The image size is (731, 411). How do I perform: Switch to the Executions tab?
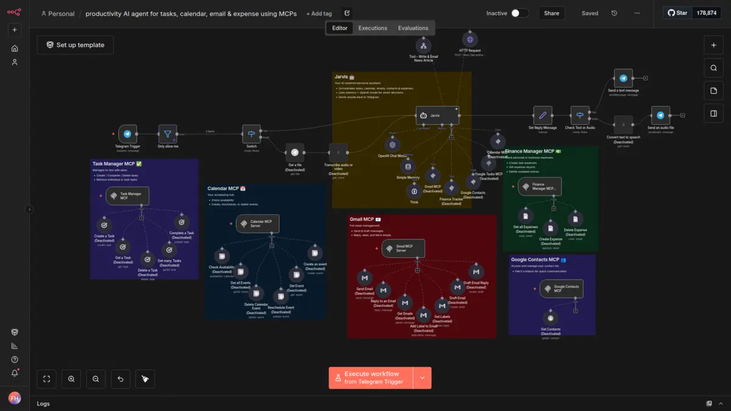click(x=372, y=27)
